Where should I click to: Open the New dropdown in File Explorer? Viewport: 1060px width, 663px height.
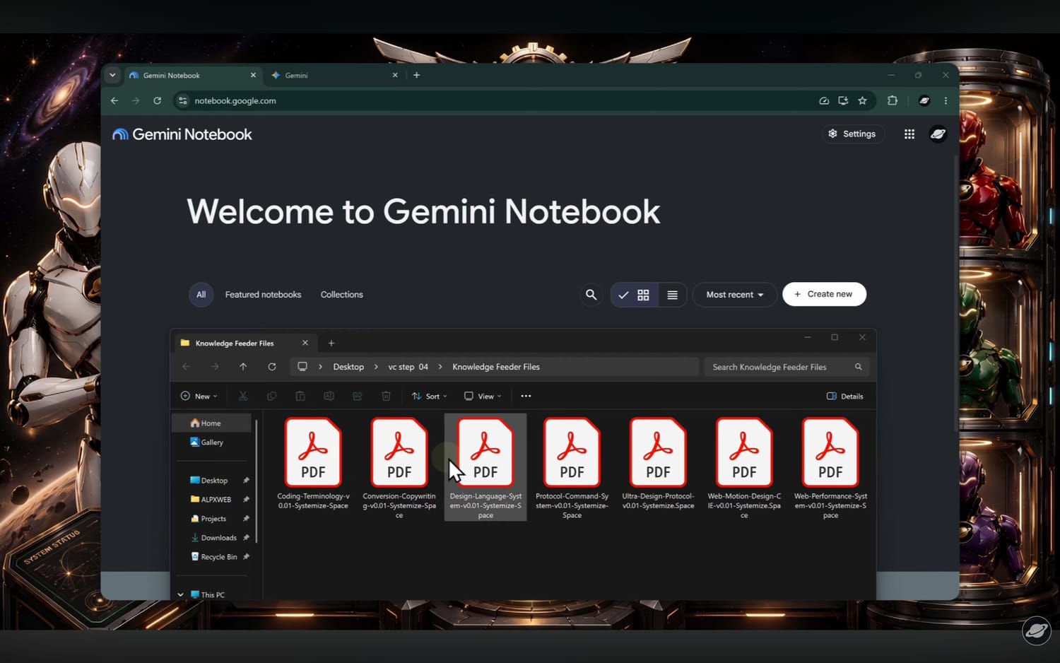(199, 396)
